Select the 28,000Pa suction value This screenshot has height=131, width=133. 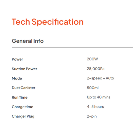pyautogui.click(x=96, y=69)
